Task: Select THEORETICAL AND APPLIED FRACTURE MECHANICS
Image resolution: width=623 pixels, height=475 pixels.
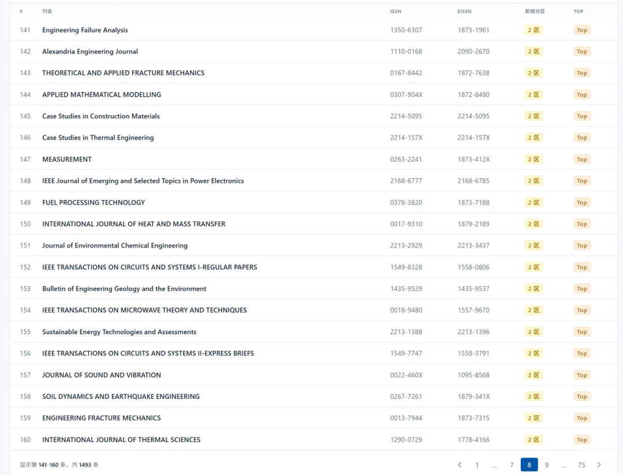Action: (x=123, y=73)
